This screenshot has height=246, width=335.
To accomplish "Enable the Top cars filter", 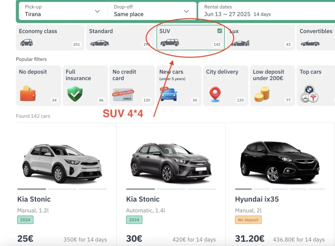I will click(x=316, y=86).
